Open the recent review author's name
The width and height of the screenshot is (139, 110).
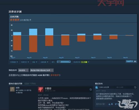104,87
